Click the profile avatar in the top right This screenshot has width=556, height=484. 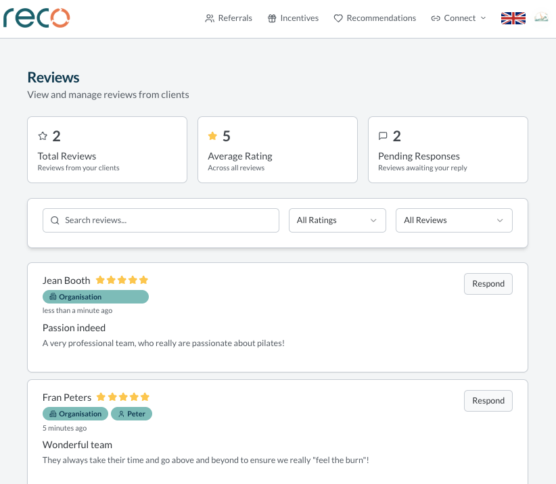[x=540, y=16]
